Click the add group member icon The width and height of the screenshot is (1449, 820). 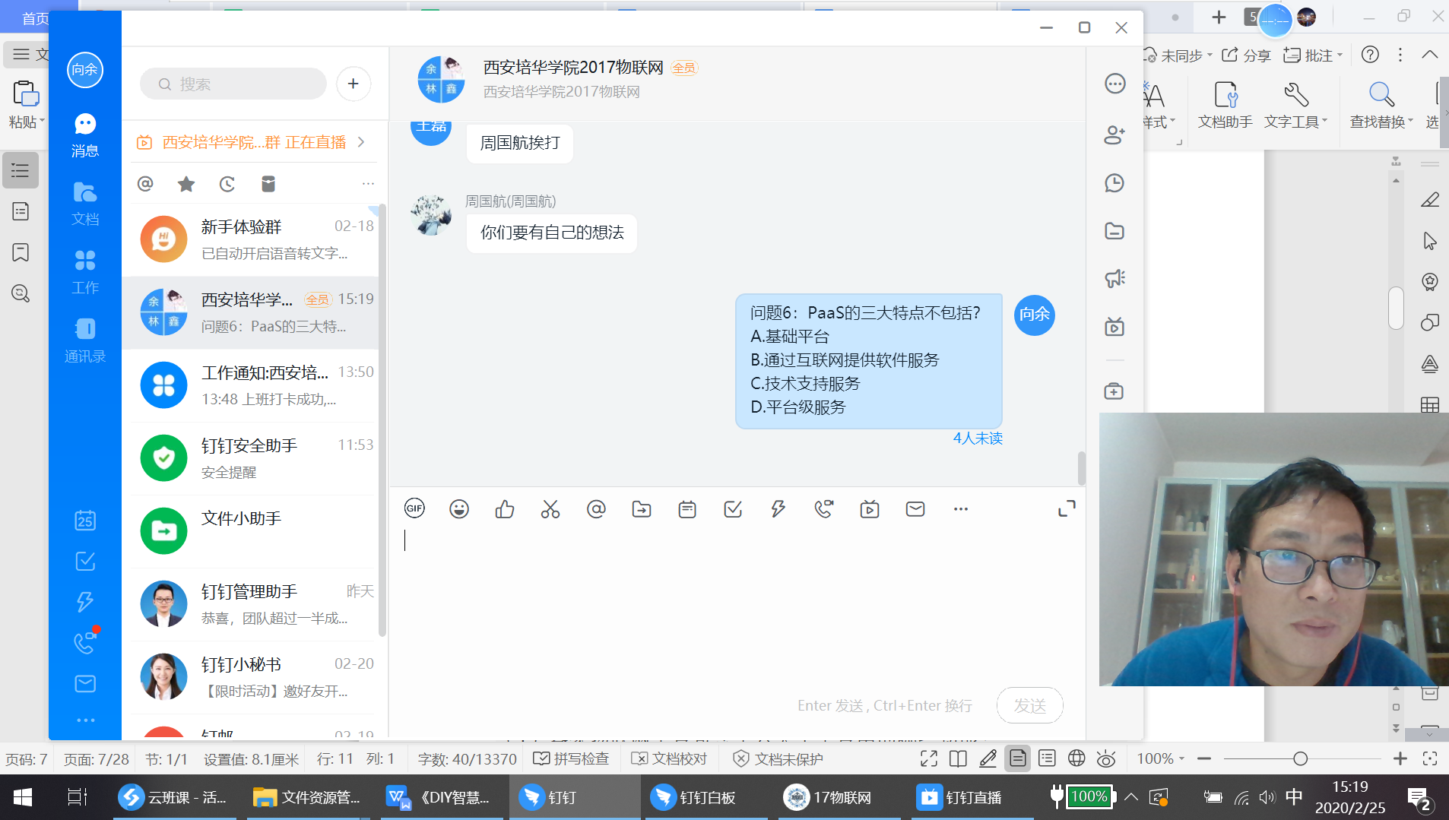point(1114,135)
